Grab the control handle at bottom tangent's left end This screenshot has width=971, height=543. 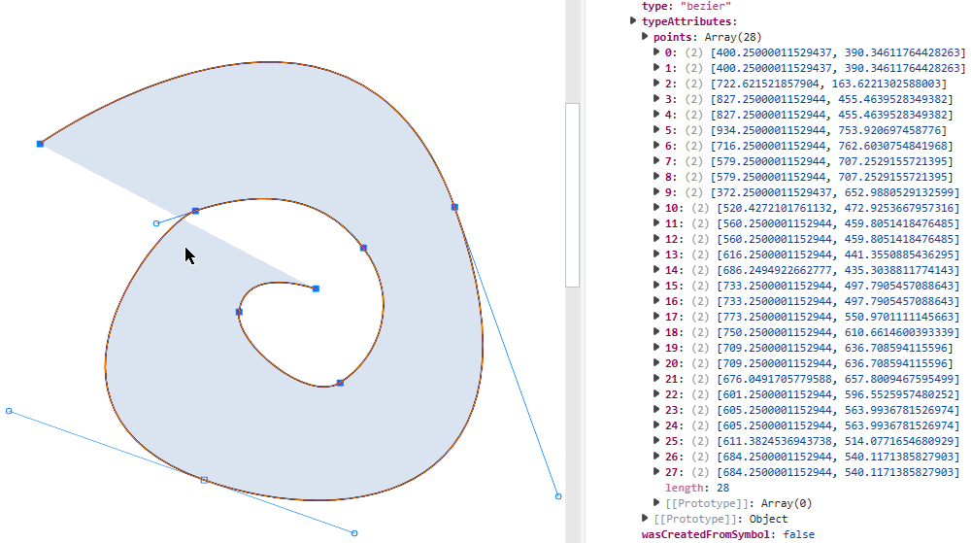coord(9,411)
